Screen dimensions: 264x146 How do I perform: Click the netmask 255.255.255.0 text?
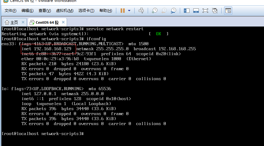pyautogui.click(x=102, y=49)
